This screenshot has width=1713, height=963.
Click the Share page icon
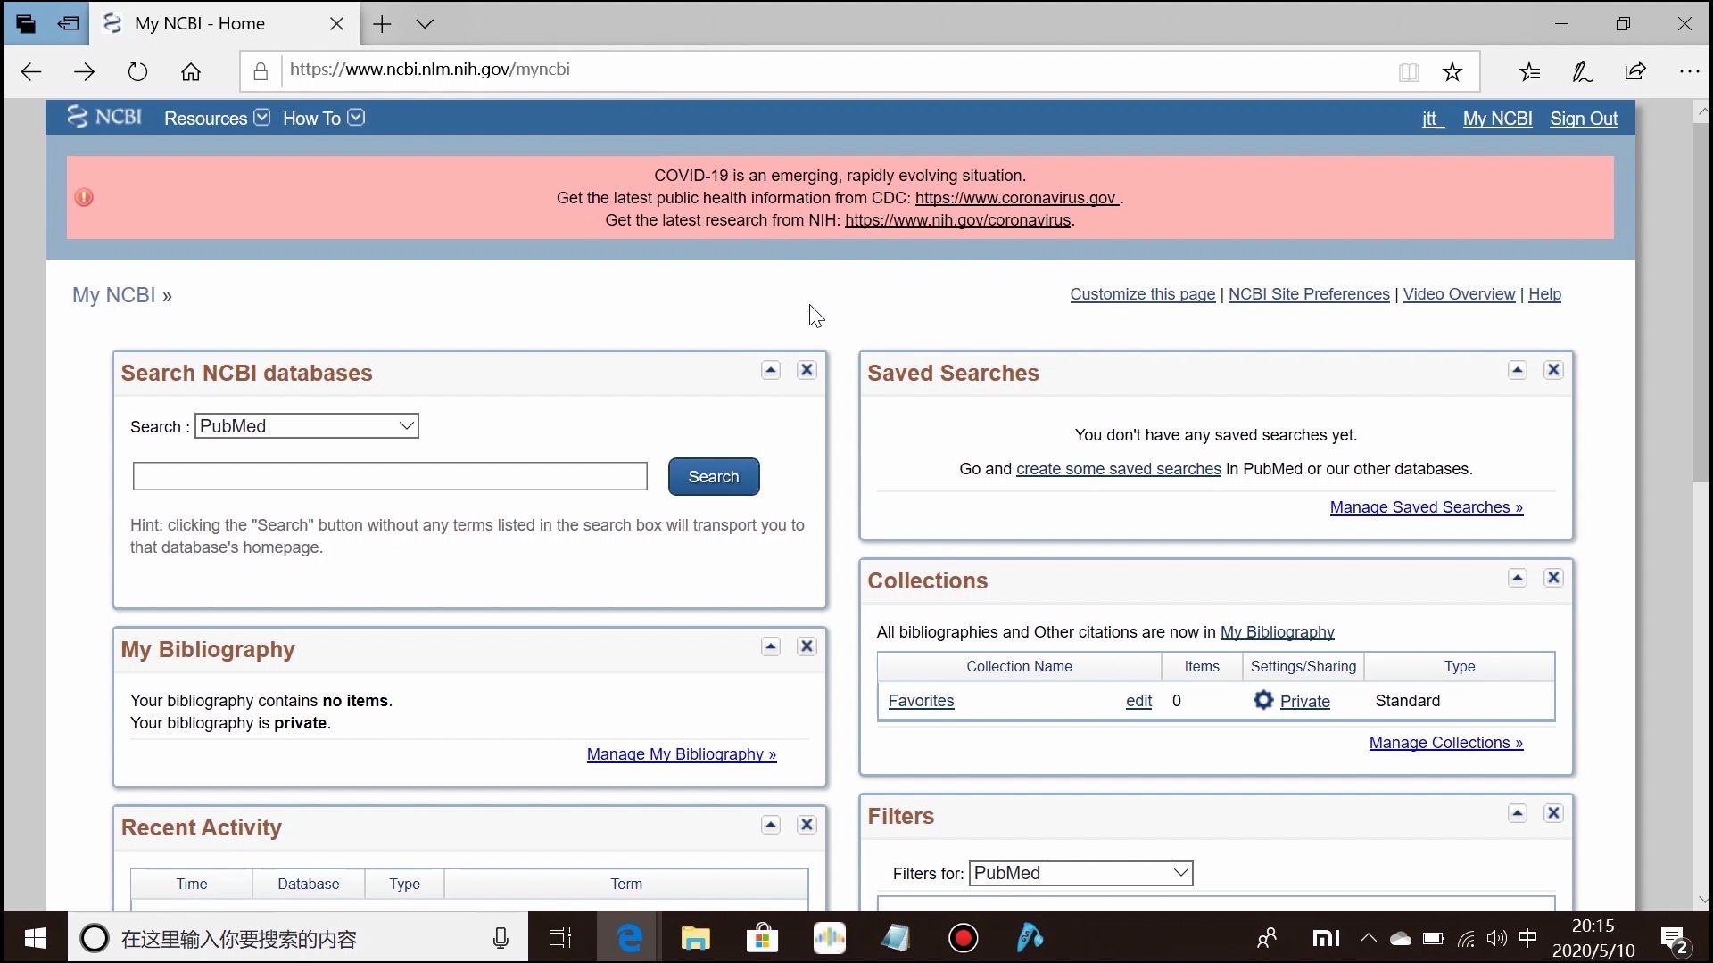click(x=1635, y=72)
